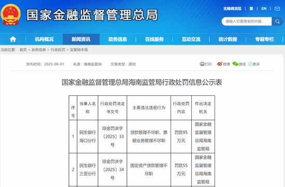Select the 新闻资讯 tab
This screenshot has width=285, height=187.
click(81, 39)
